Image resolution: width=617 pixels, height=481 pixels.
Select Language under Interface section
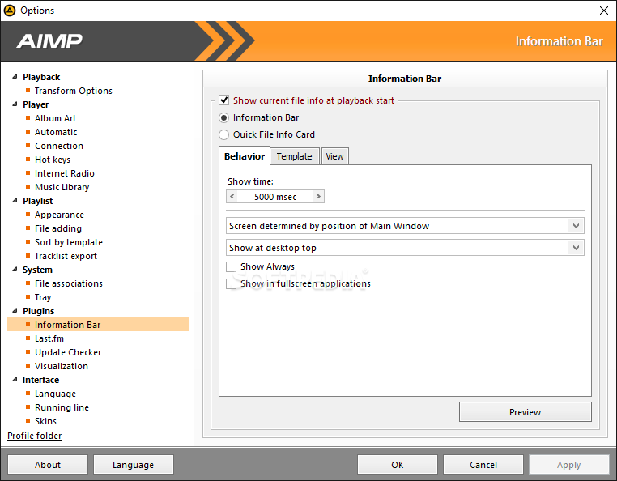(x=56, y=394)
